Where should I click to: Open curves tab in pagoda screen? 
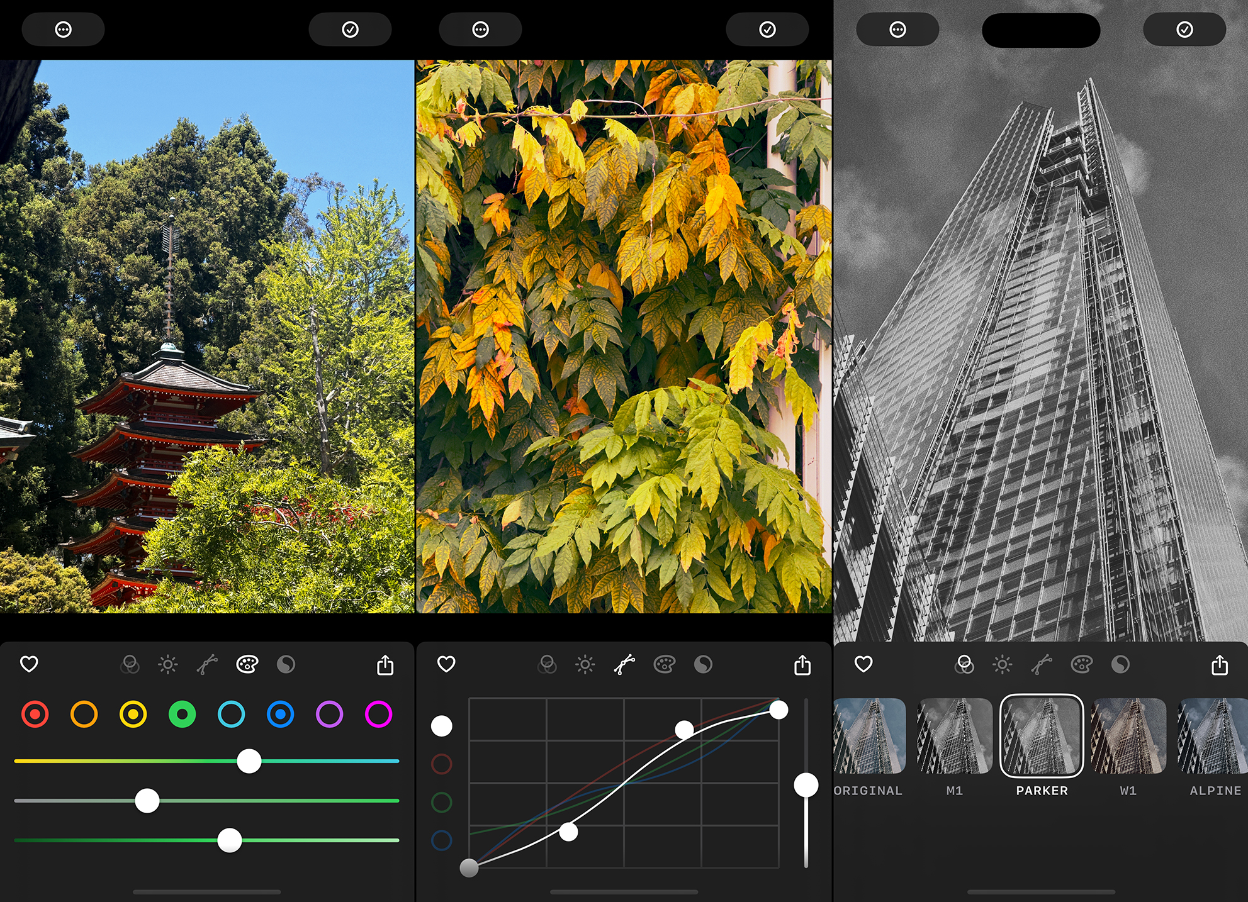207,664
